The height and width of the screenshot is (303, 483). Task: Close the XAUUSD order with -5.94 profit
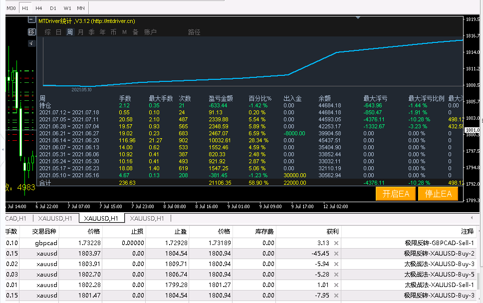[x=336, y=264]
